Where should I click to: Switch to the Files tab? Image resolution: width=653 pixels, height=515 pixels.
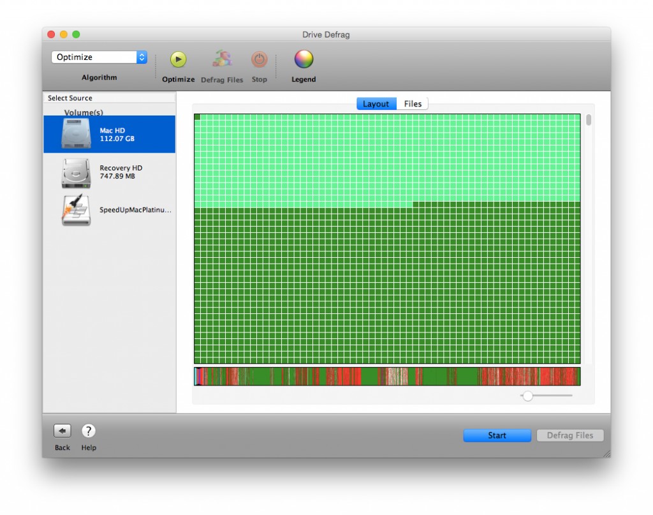click(x=413, y=104)
